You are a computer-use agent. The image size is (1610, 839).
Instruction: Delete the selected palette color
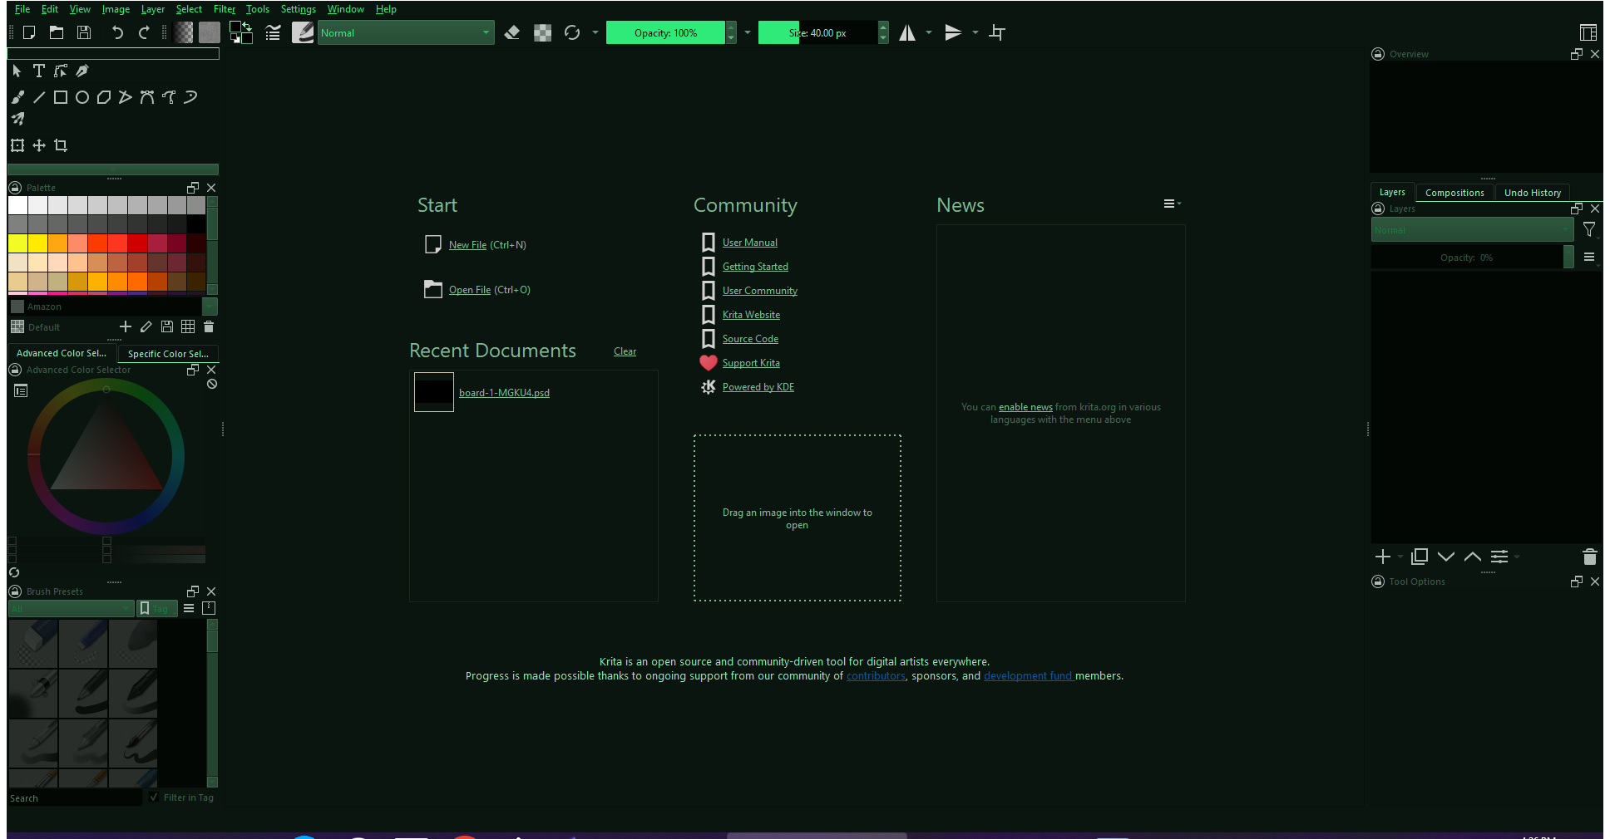click(x=209, y=326)
